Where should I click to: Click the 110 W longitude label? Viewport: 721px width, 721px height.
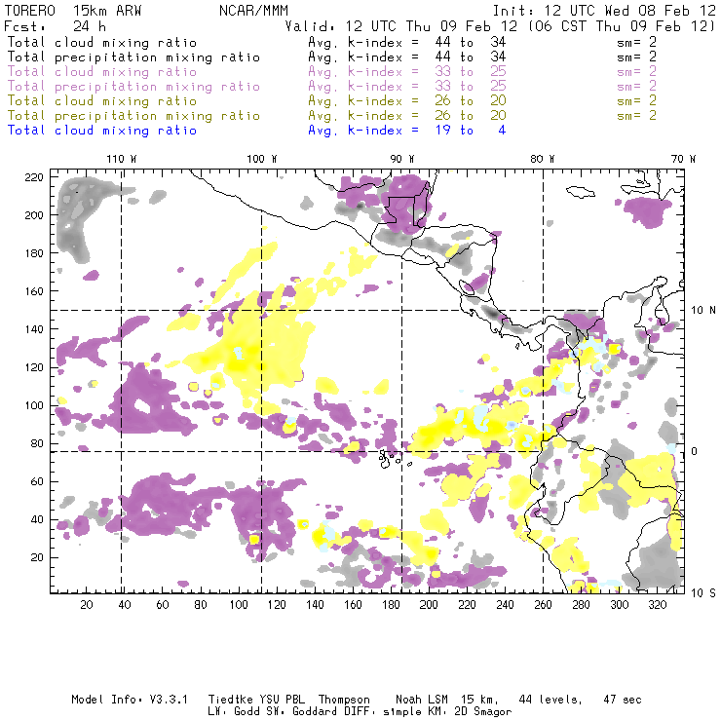pyautogui.click(x=122, y=159)
